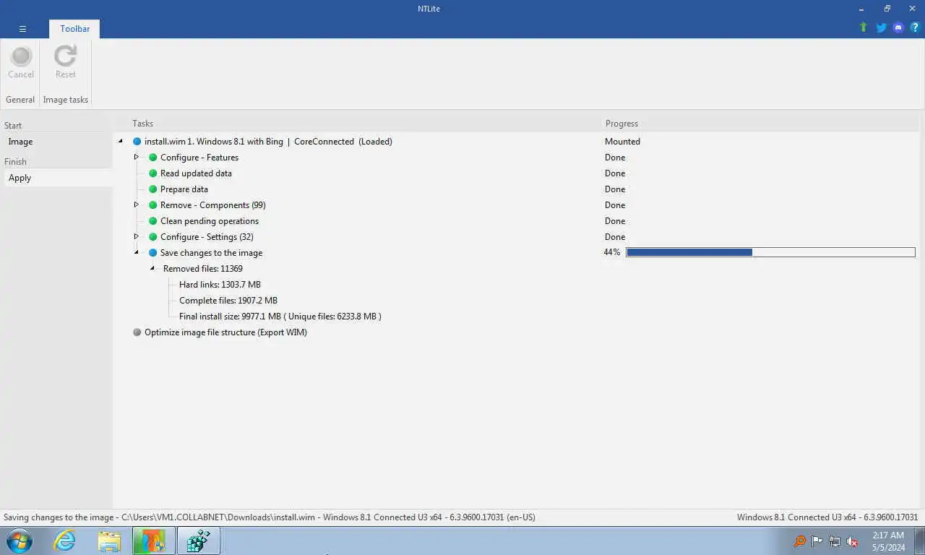
Task: Click green dot beside Configure - Features
Action: point(152,158)
